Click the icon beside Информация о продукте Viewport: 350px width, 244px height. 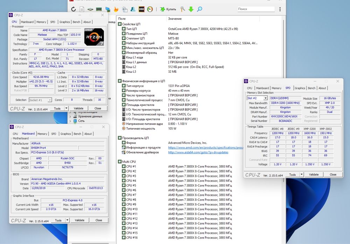124,148
